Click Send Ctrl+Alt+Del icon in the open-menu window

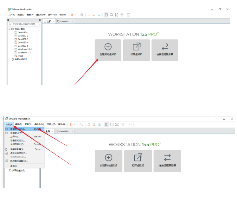click(81, 124)
